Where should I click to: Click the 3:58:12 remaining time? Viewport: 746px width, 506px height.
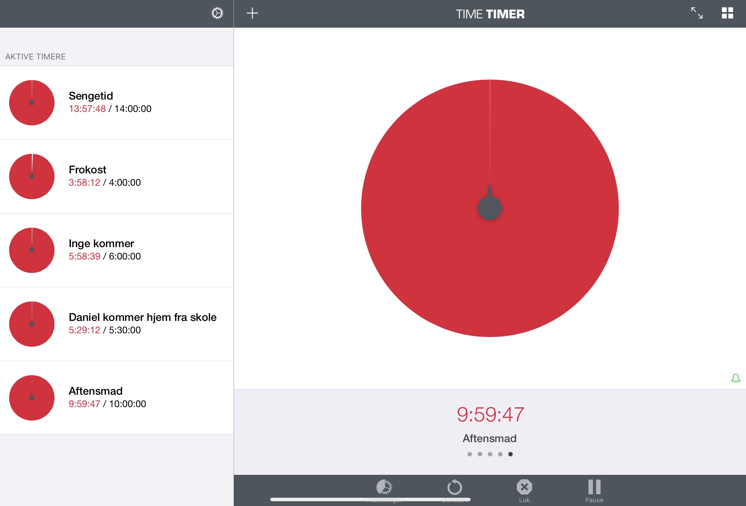[x=84, y=183]
